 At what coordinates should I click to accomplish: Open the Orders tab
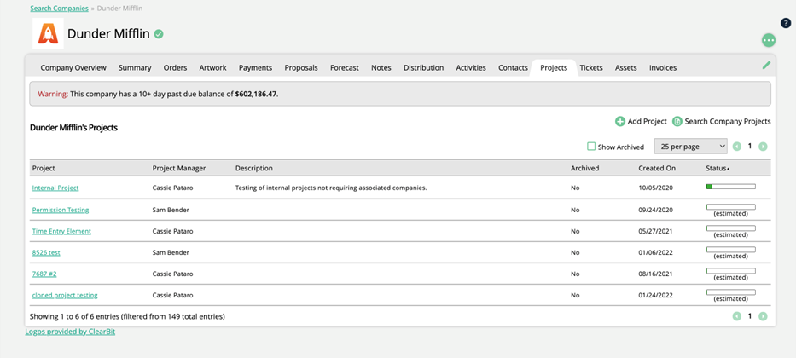[175, 67]
